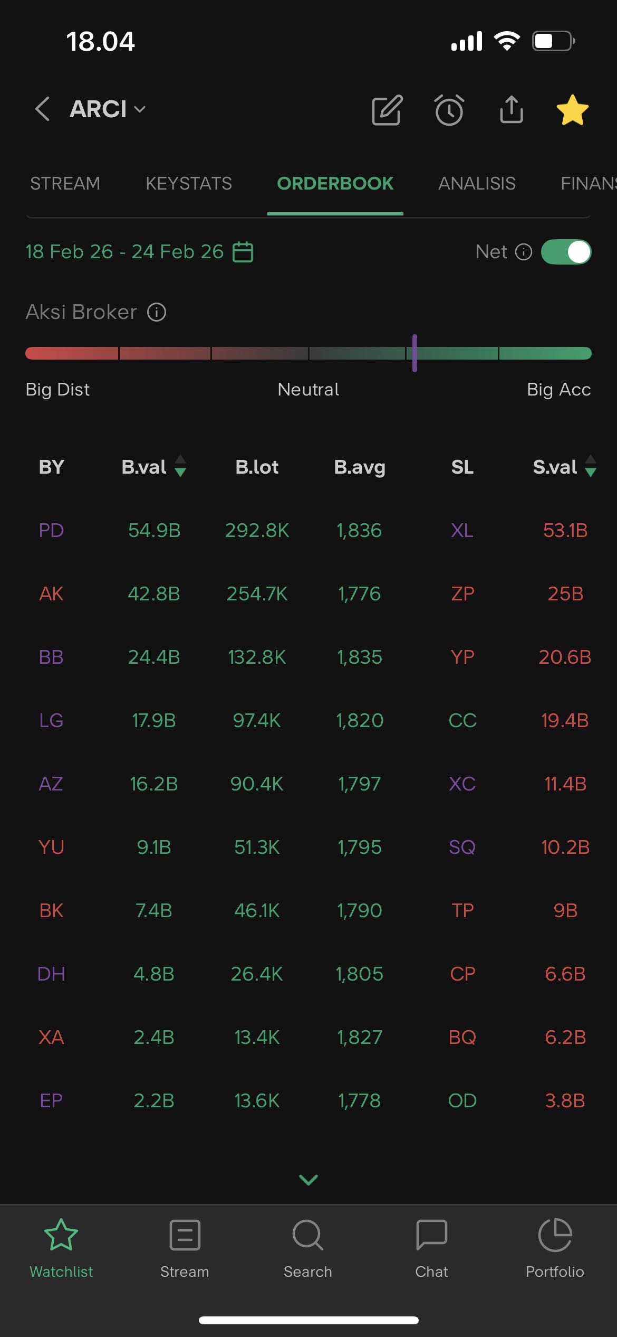The image size is (617, 1337).
Task: Open the date range calendar icon
Action: [243, 252]
